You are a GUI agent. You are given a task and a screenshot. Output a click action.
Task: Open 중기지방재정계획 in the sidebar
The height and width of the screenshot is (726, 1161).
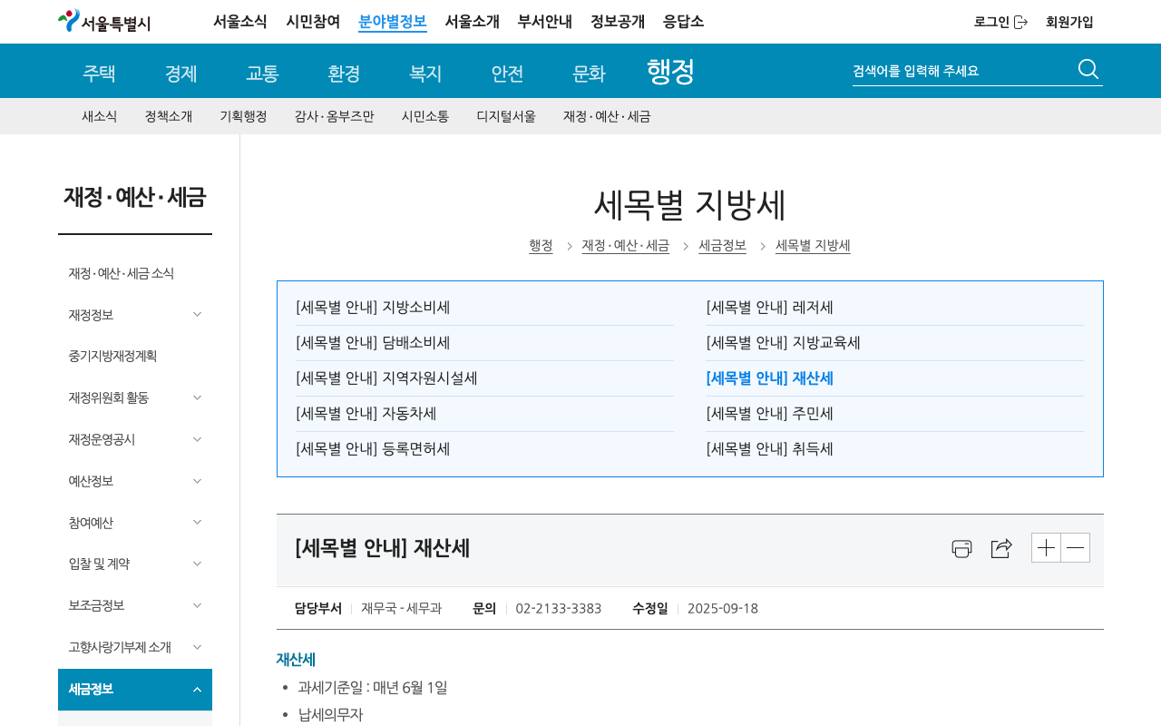click(x=112, y=356)
